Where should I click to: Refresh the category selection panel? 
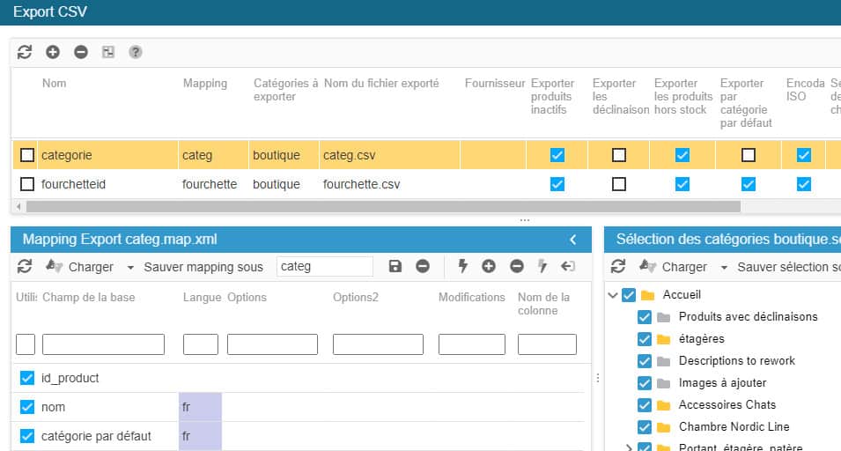(x=618, y=266)
